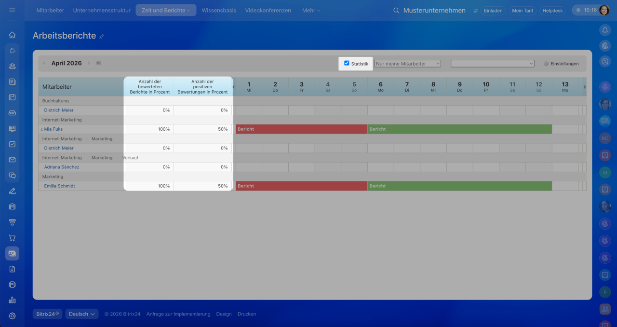Open the CRM funnel icon in sidebar
The height and width of the screenshot is (327, 617).
pyautogui.click(x=12, y=222)
